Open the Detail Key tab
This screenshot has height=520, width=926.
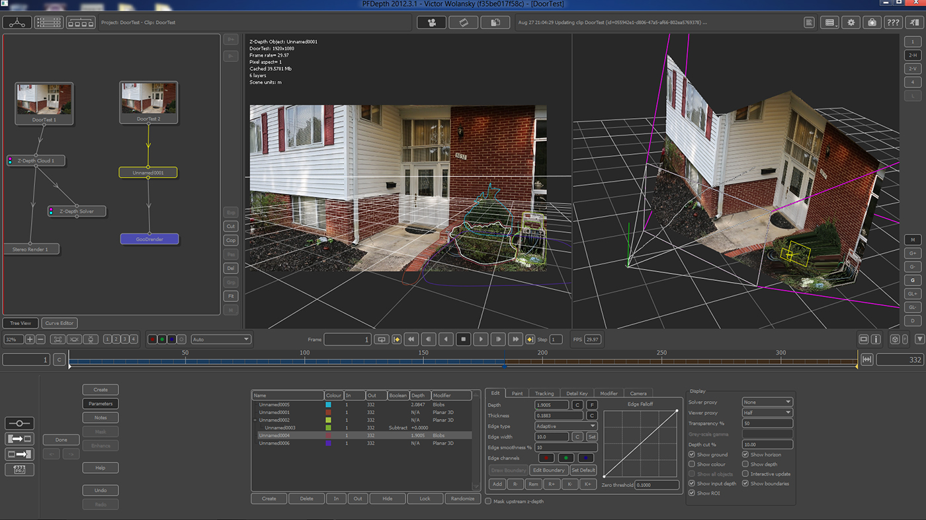577,393
